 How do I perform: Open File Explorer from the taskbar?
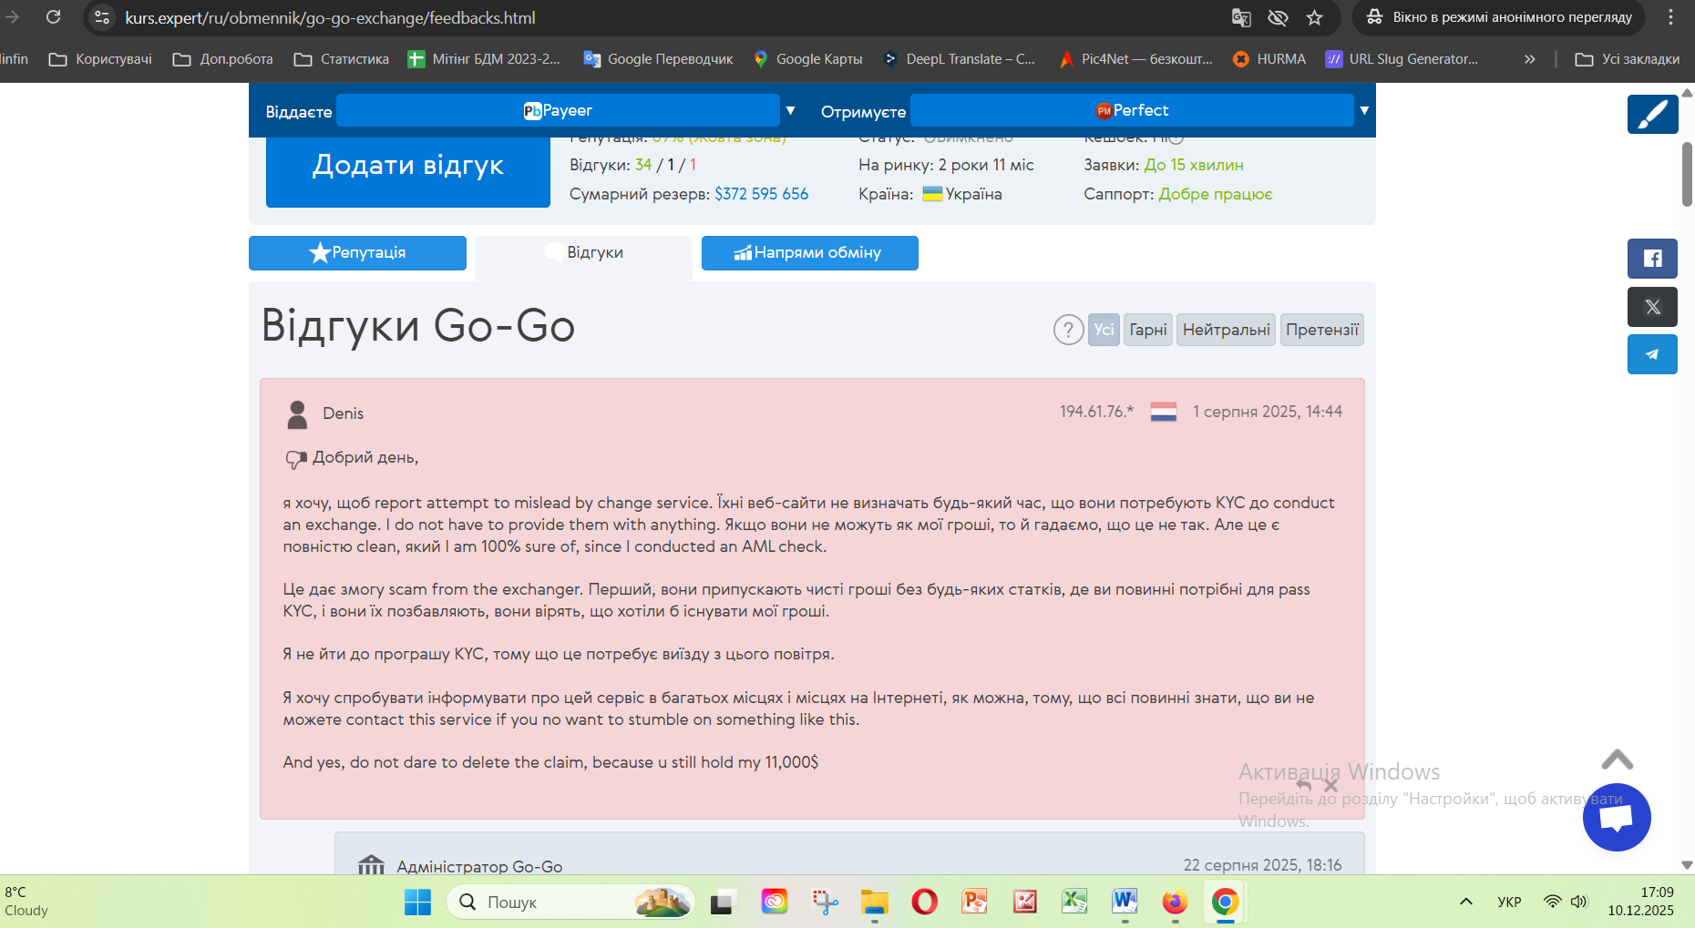874,903
